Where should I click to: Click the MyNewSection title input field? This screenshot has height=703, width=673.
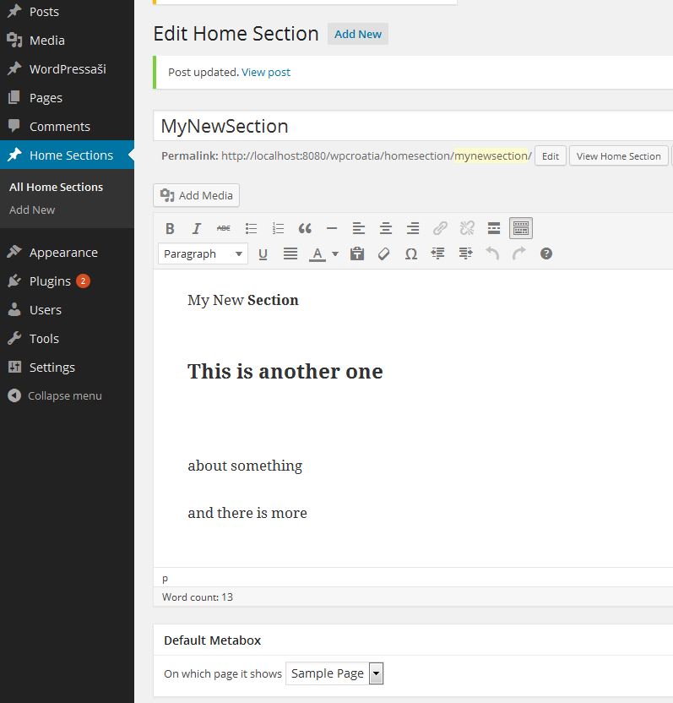pos(413,126)
